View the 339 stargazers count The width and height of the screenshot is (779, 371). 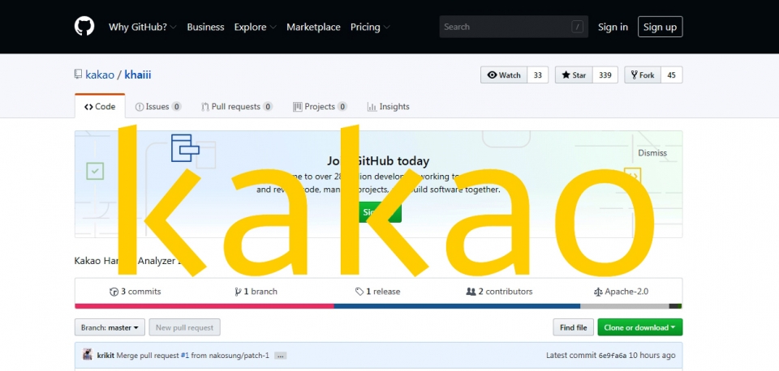tap(605, 75)
